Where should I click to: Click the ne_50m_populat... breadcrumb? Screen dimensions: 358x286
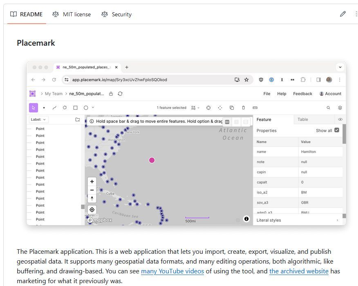point(87,94)
